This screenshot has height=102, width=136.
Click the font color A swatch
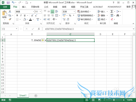click(x=30, y=19)
